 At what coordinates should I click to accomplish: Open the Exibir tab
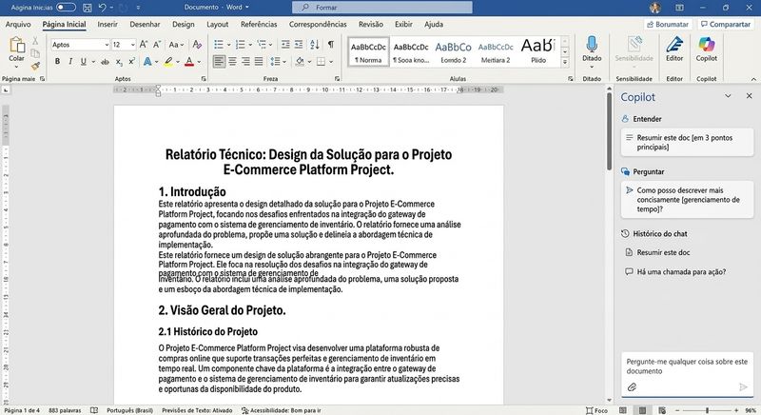(403, 24)
